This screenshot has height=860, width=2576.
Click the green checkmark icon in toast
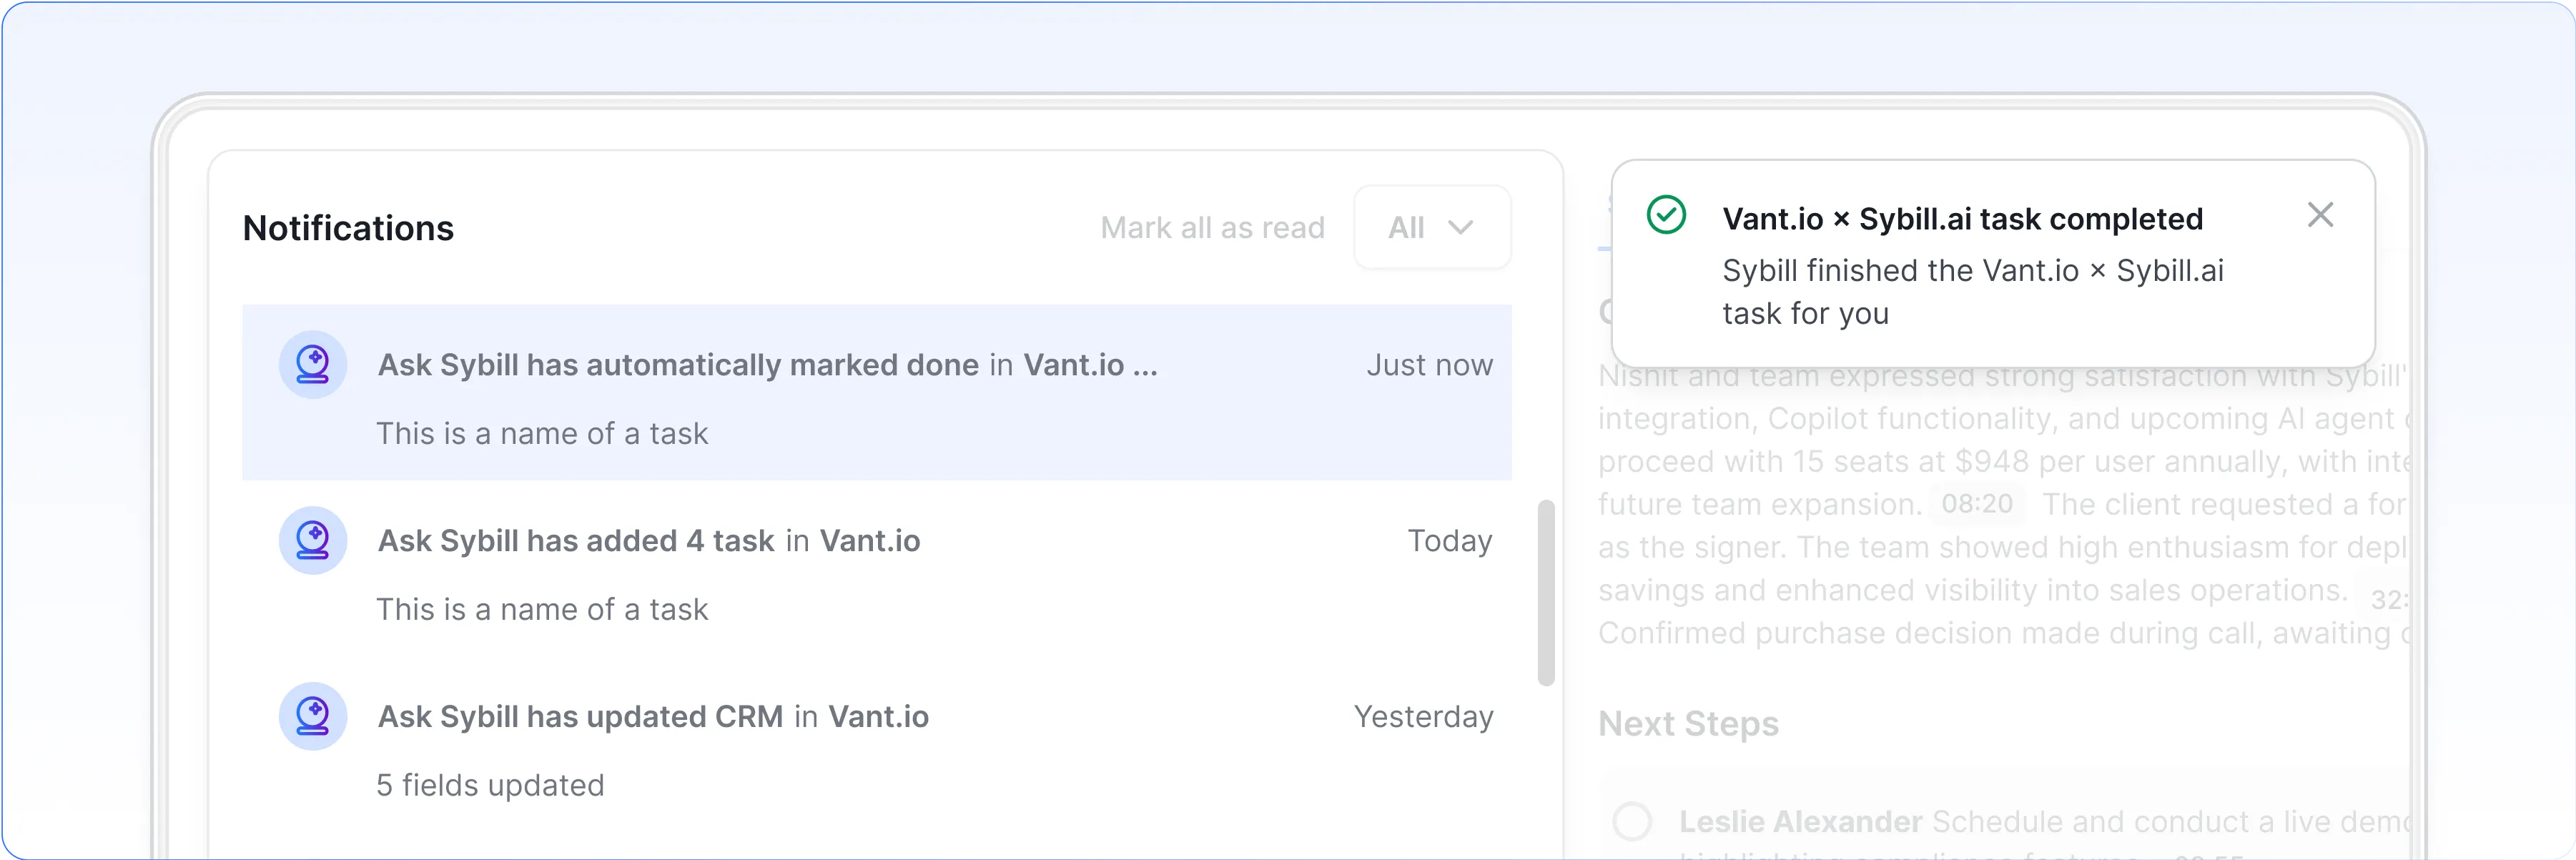tap(1666, 215)
